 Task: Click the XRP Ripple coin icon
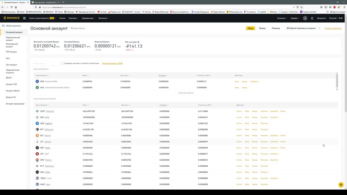(x=37, y=148)
